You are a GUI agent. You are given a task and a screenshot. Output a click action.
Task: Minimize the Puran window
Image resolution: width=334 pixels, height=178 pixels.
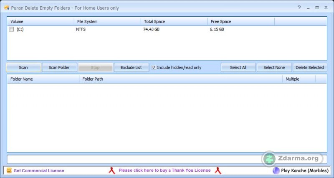click(x=308, y=8)
